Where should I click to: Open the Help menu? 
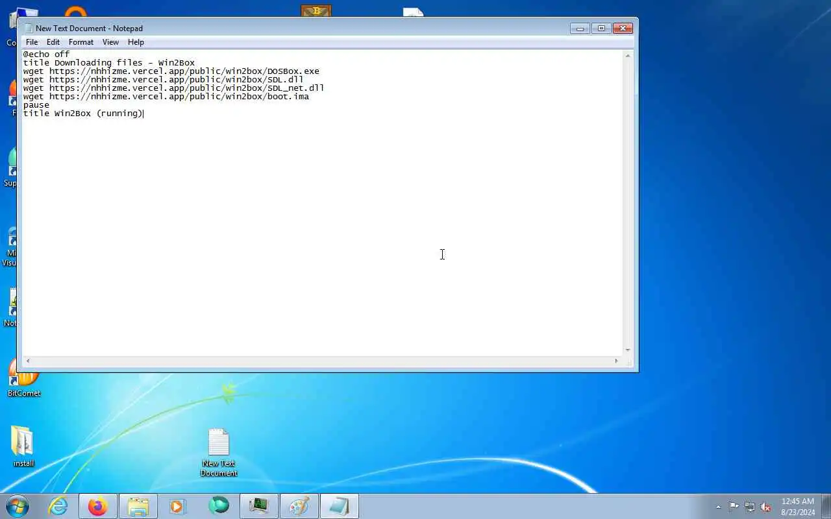(136, 42)
